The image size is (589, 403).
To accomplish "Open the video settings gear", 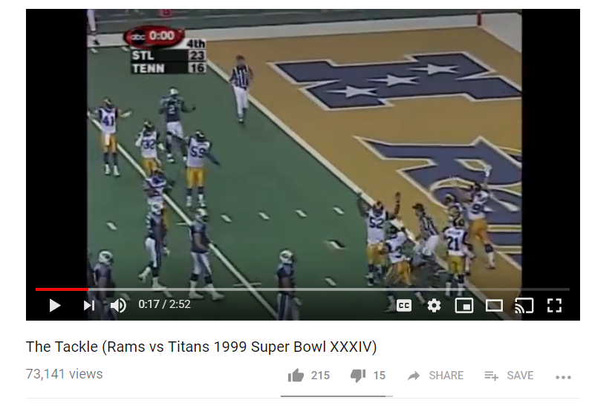I will 434,306.
